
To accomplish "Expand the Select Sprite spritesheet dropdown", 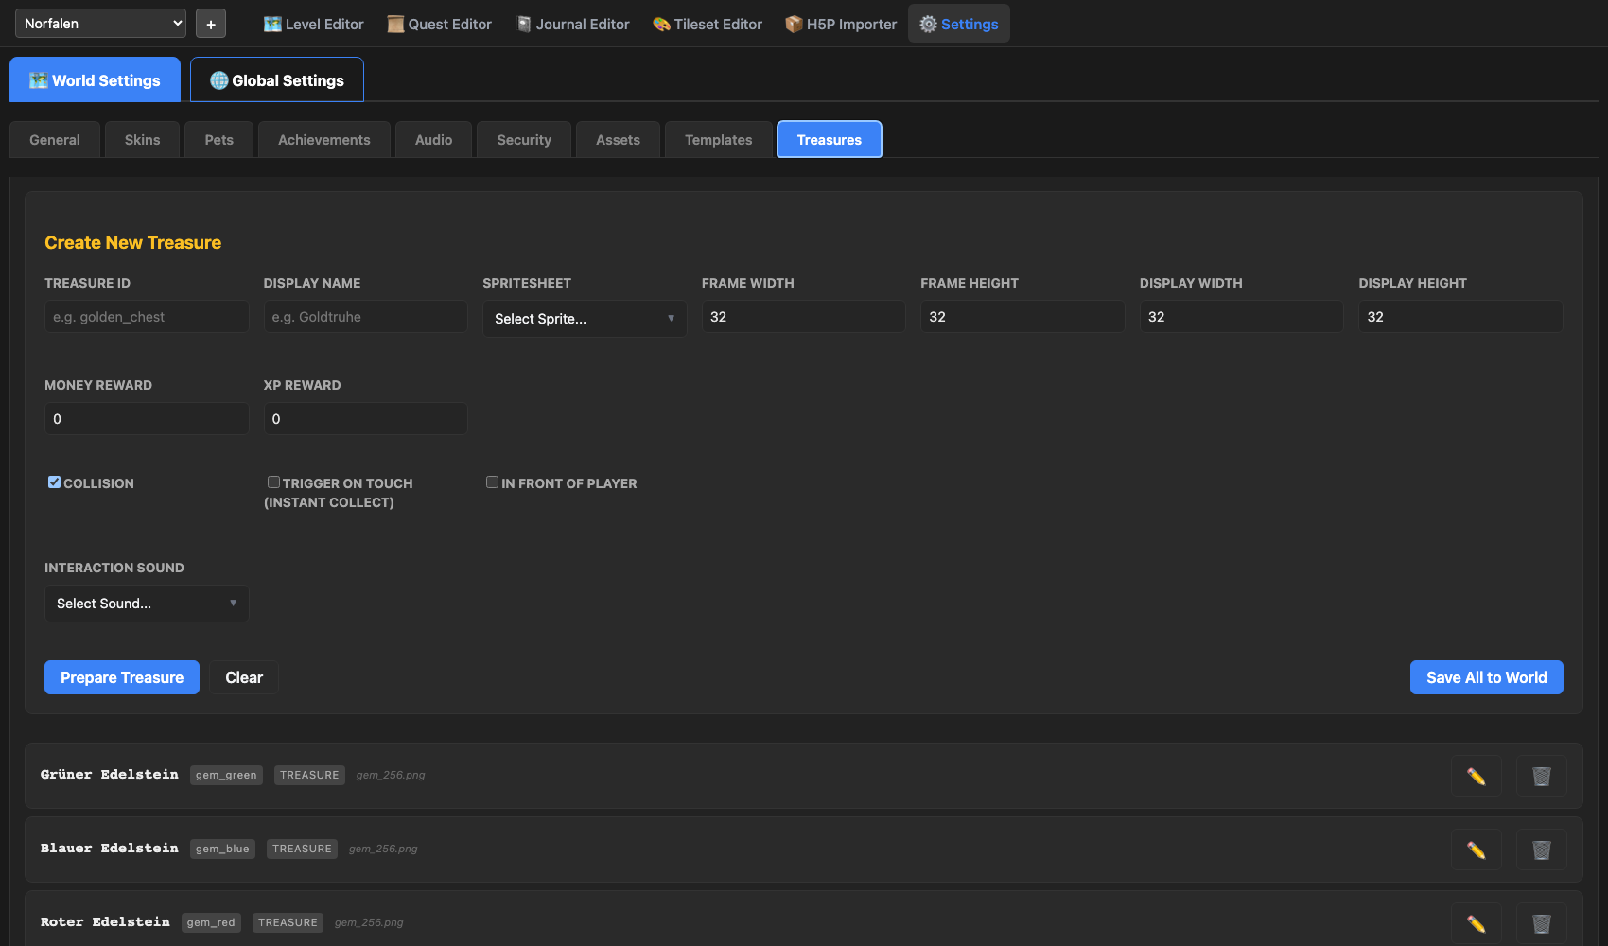I will [585, 319].
